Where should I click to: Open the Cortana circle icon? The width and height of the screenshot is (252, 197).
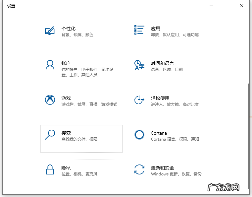(x=139, y=135)
